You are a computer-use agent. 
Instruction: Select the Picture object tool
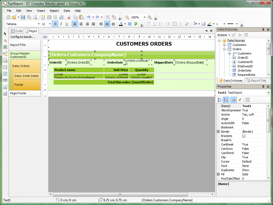click(x=5, y=47)
